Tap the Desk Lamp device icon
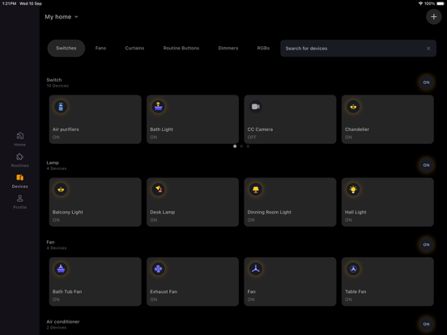Image resolution: width=447 pixels, height=335 pixels. [158, 189]
